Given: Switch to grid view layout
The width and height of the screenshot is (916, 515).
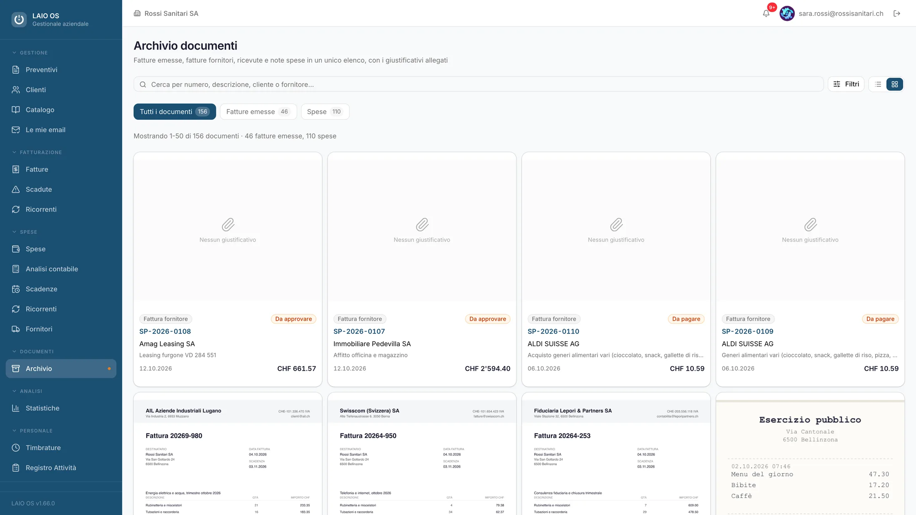Looking at the screenshot, I should [x=894, y=84].
